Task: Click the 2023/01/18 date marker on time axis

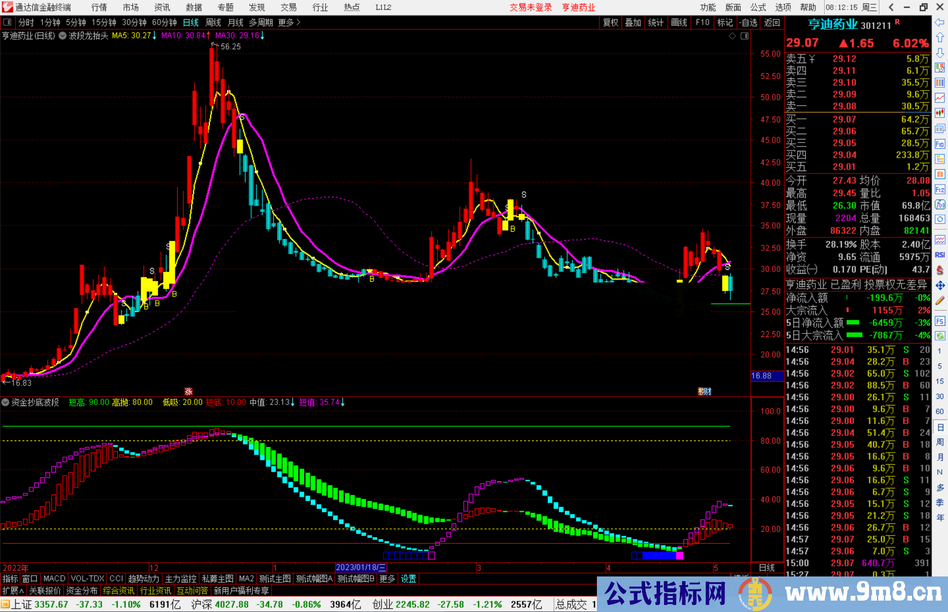Action: point(361,567)
